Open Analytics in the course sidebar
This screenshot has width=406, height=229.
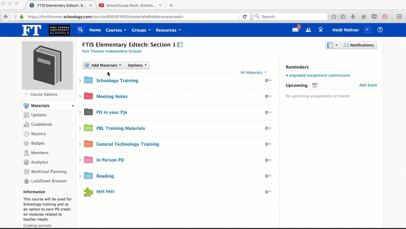pos(39,162)
